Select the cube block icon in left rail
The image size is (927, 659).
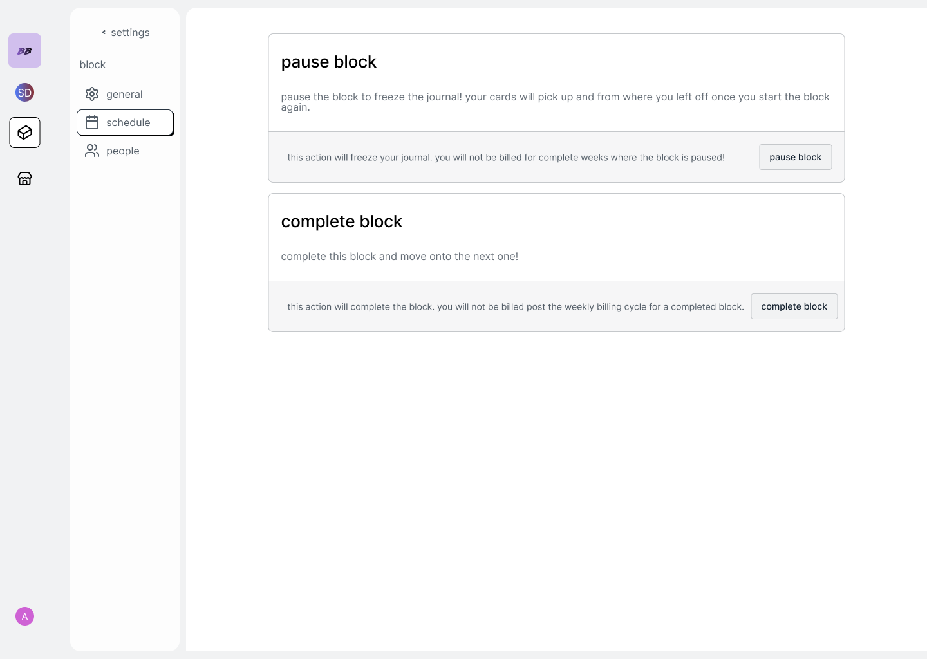[24, 133]
